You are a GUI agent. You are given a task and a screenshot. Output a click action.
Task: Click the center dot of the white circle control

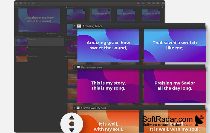click(72, 124)
